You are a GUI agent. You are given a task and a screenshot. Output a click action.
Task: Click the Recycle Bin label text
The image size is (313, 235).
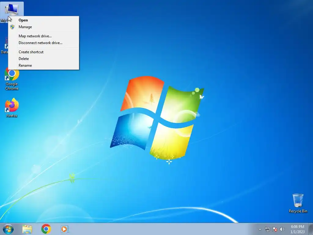pyautogui.click(x=298, y=211)
